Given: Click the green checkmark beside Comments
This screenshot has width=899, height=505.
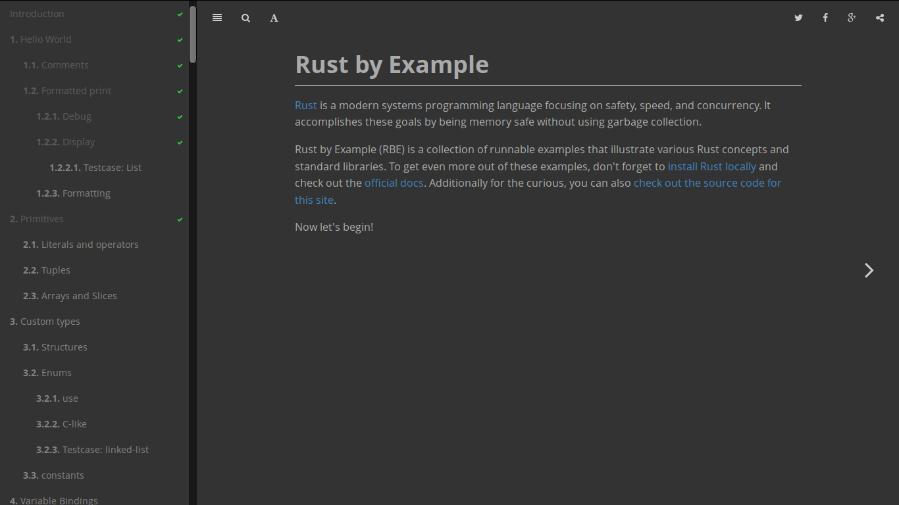Looking at the screenshot, I should click(180, 65).
